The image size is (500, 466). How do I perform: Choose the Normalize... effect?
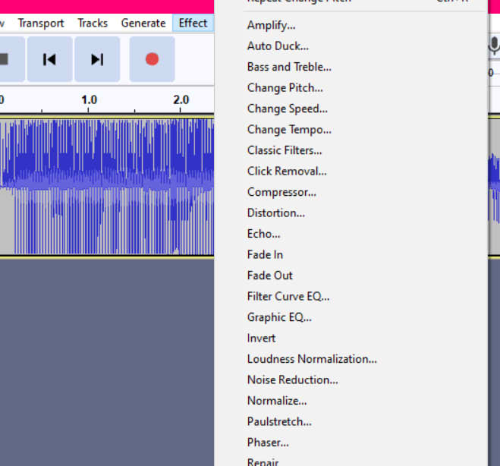coord(351,401)
